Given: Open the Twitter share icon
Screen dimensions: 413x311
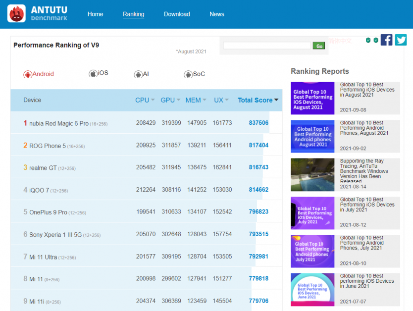Looking at the screenshot, I should [x=401, y=40].
